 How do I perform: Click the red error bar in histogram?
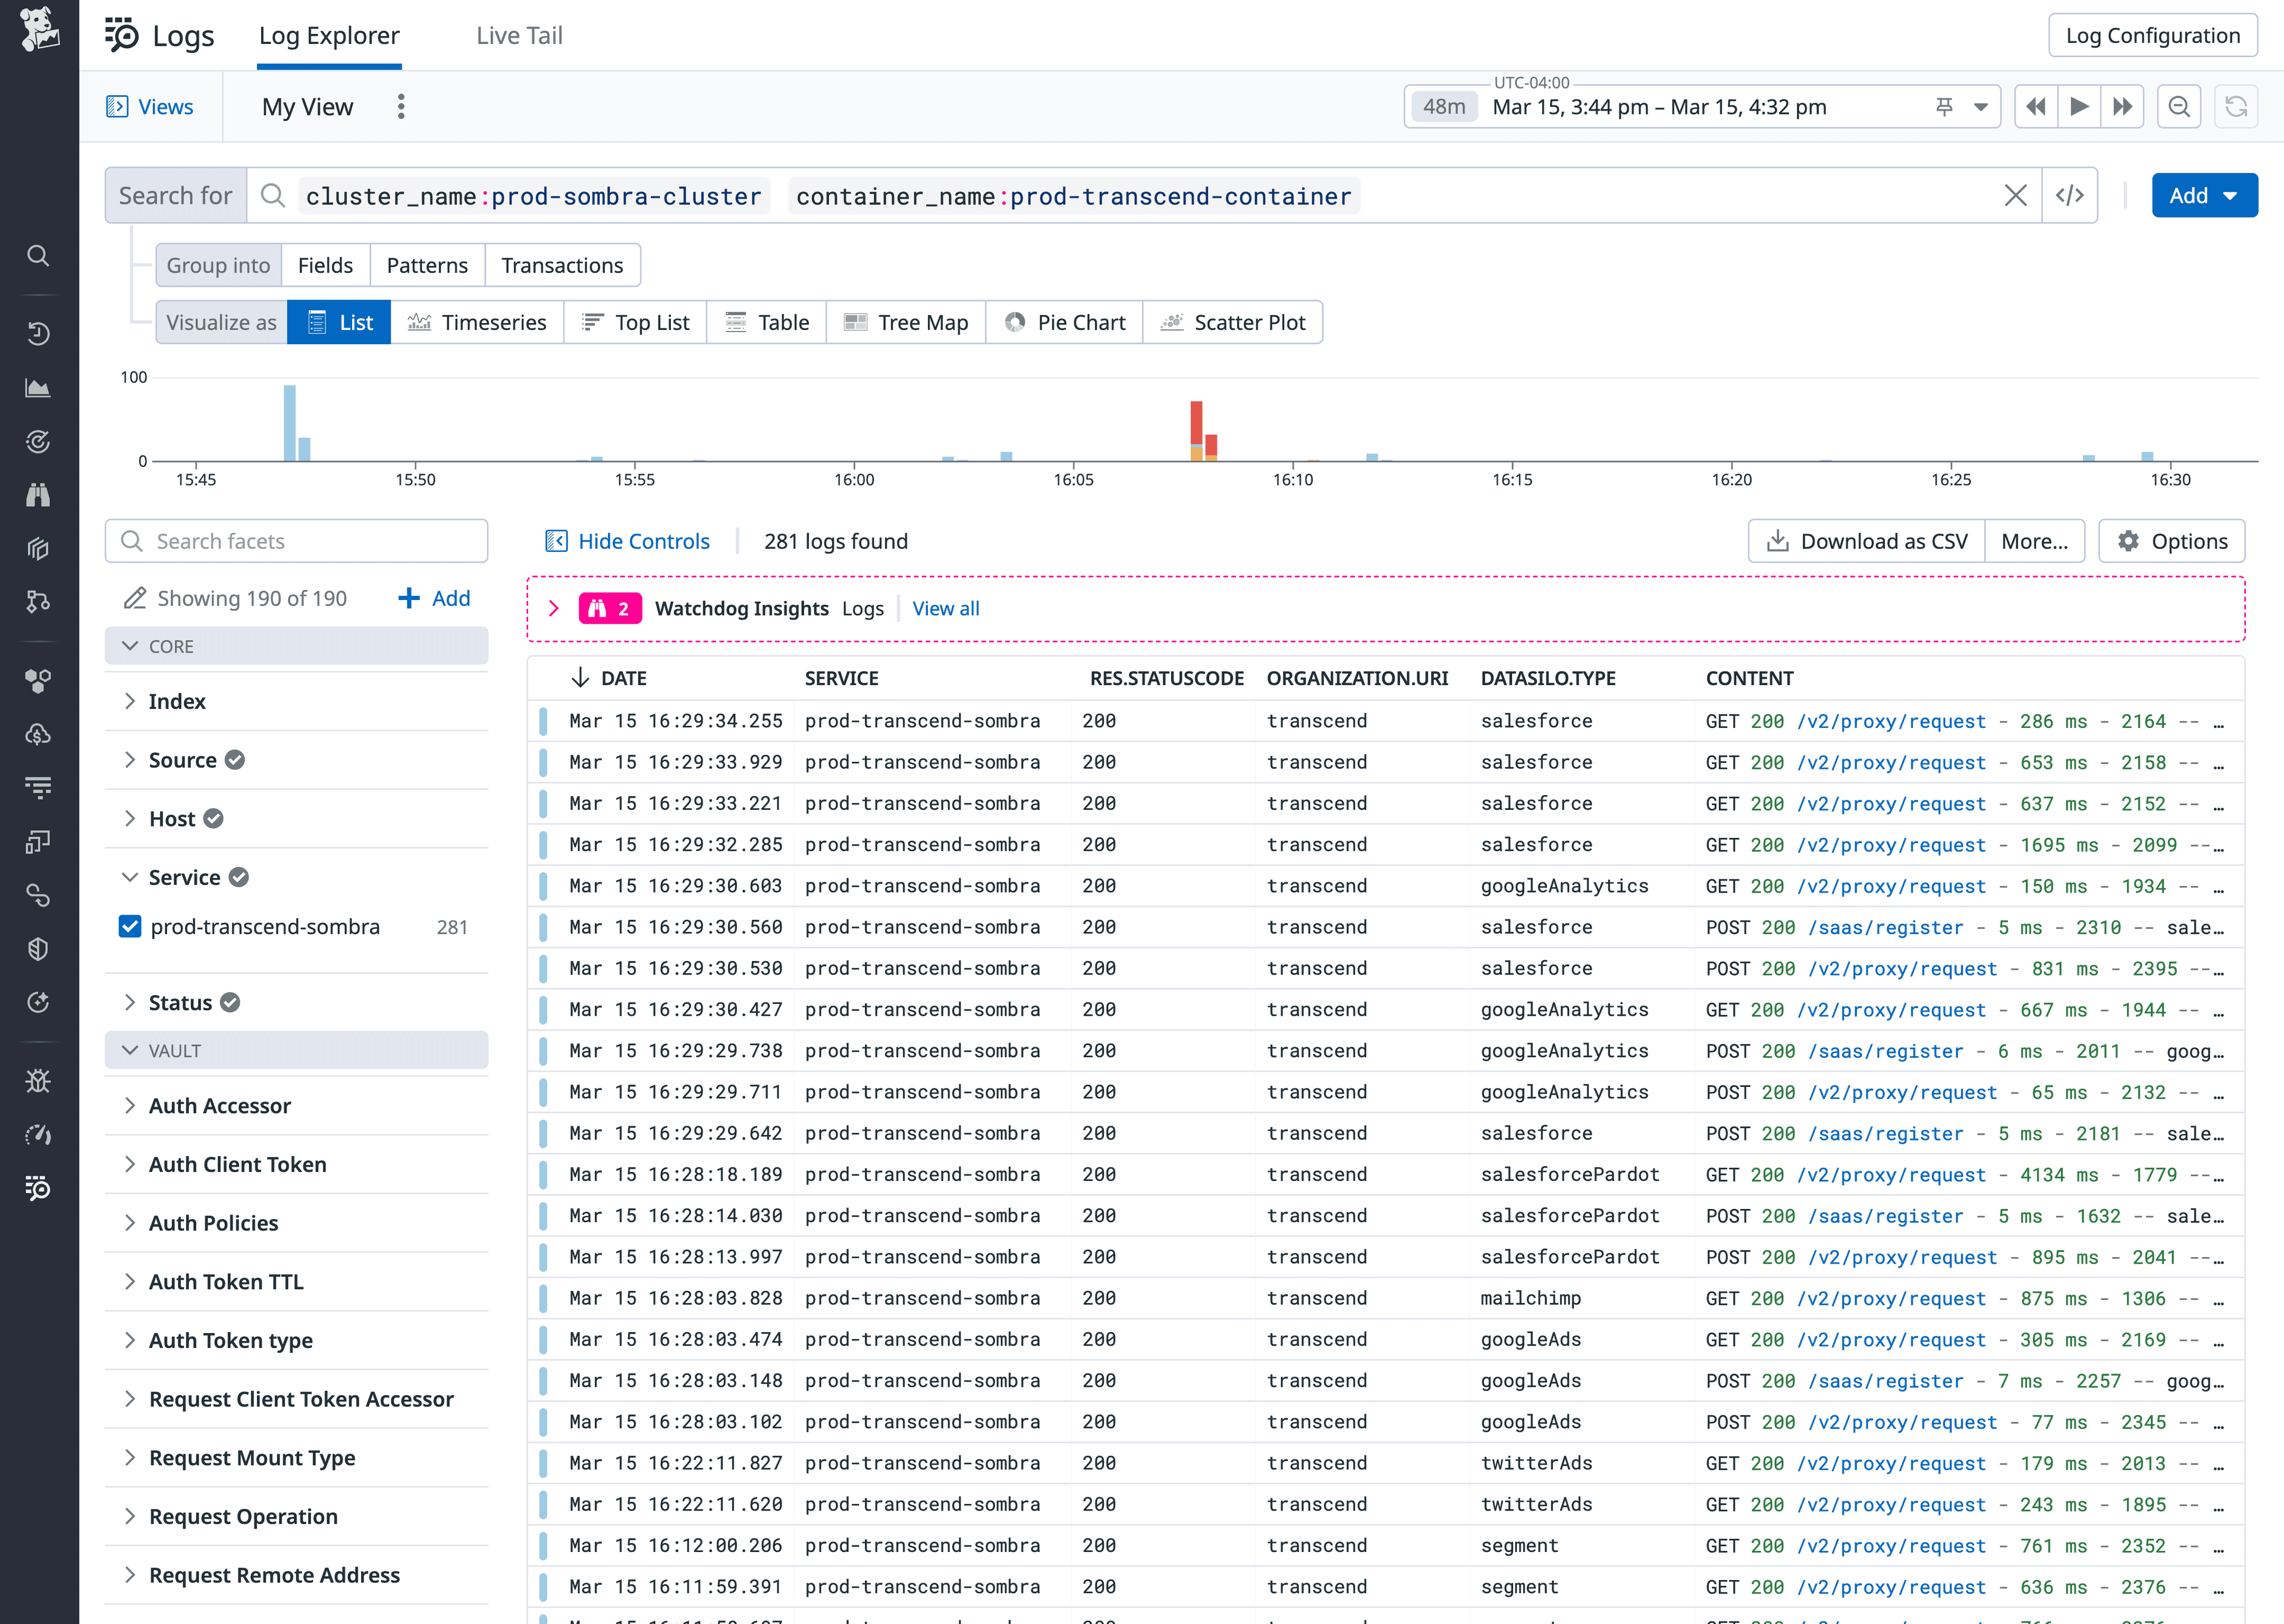tap(1196, 422)
